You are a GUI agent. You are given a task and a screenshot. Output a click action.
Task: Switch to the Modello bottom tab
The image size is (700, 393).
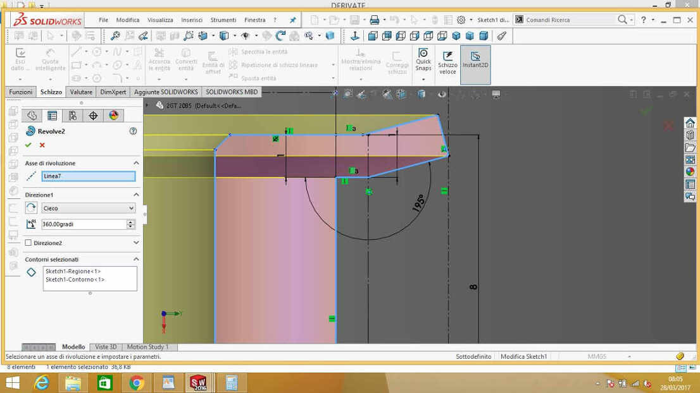73,347
